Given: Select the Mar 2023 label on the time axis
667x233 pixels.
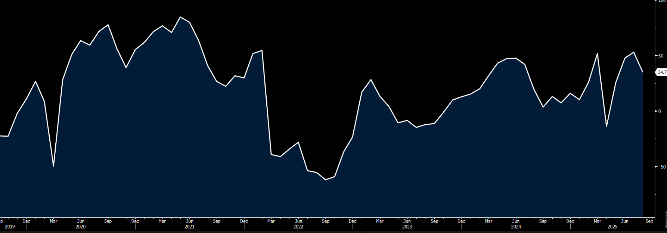Looking at the screenshot, I should (380, 221).
